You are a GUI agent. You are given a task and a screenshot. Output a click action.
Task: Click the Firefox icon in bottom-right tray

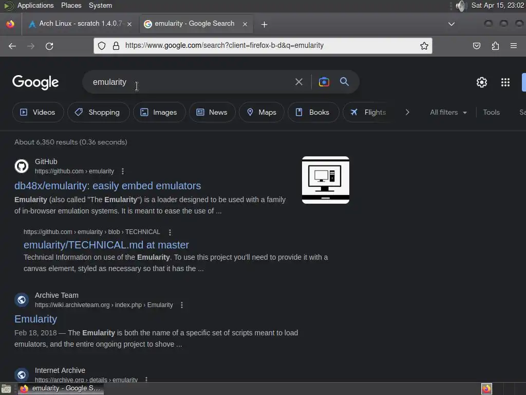coord(486,389)
